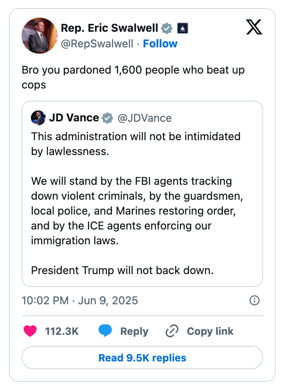Click Eric Swalwell's verified badge
Viewport: 287px width, 390px height.
[167, 28]
